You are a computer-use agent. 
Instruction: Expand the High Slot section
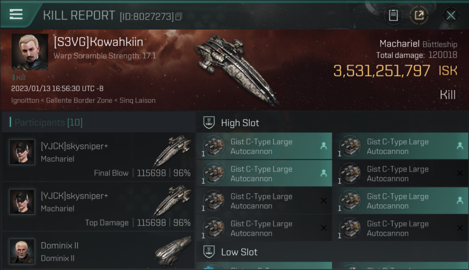click(x=240, y=123)
